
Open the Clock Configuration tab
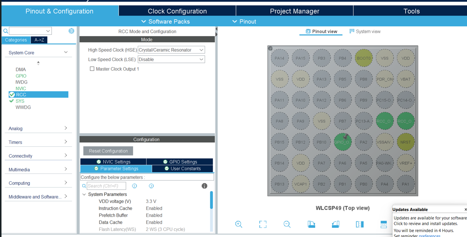click(177, 11)
